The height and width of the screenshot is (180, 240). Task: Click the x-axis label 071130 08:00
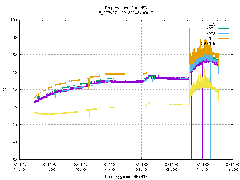coord(172,167)
